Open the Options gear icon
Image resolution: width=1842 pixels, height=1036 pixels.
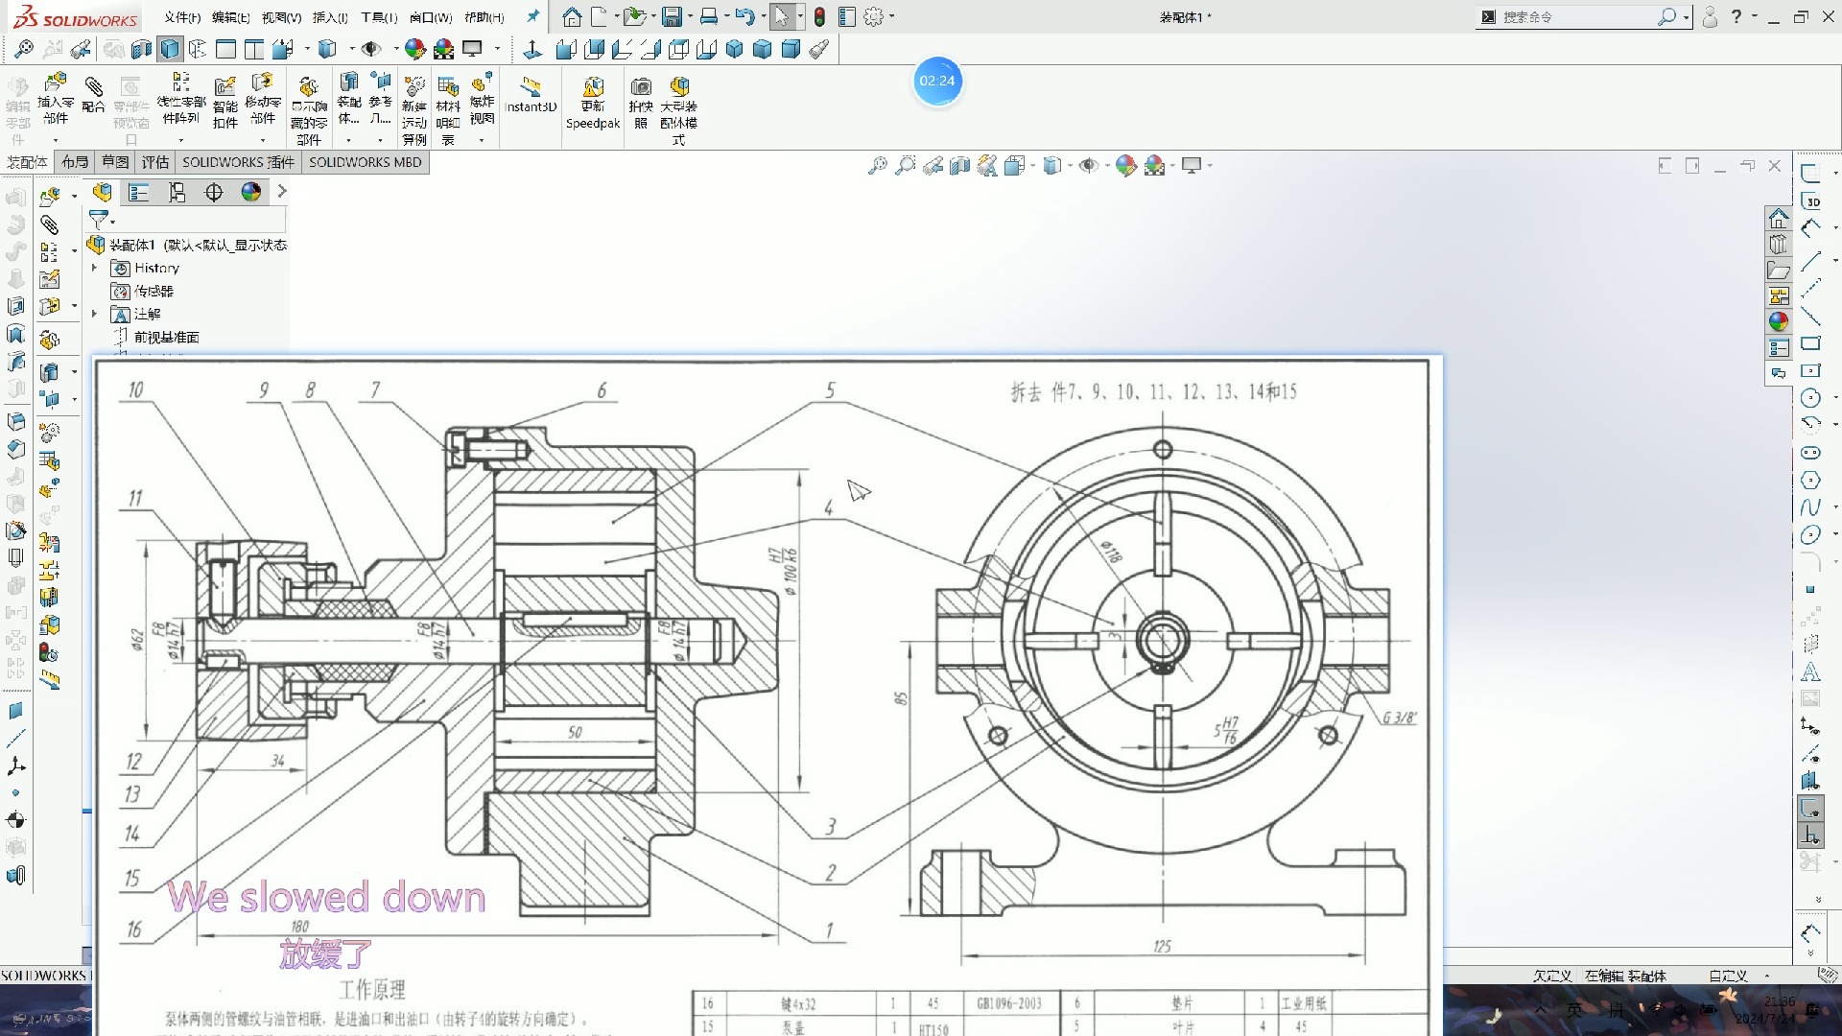click(x=873, y=16)
